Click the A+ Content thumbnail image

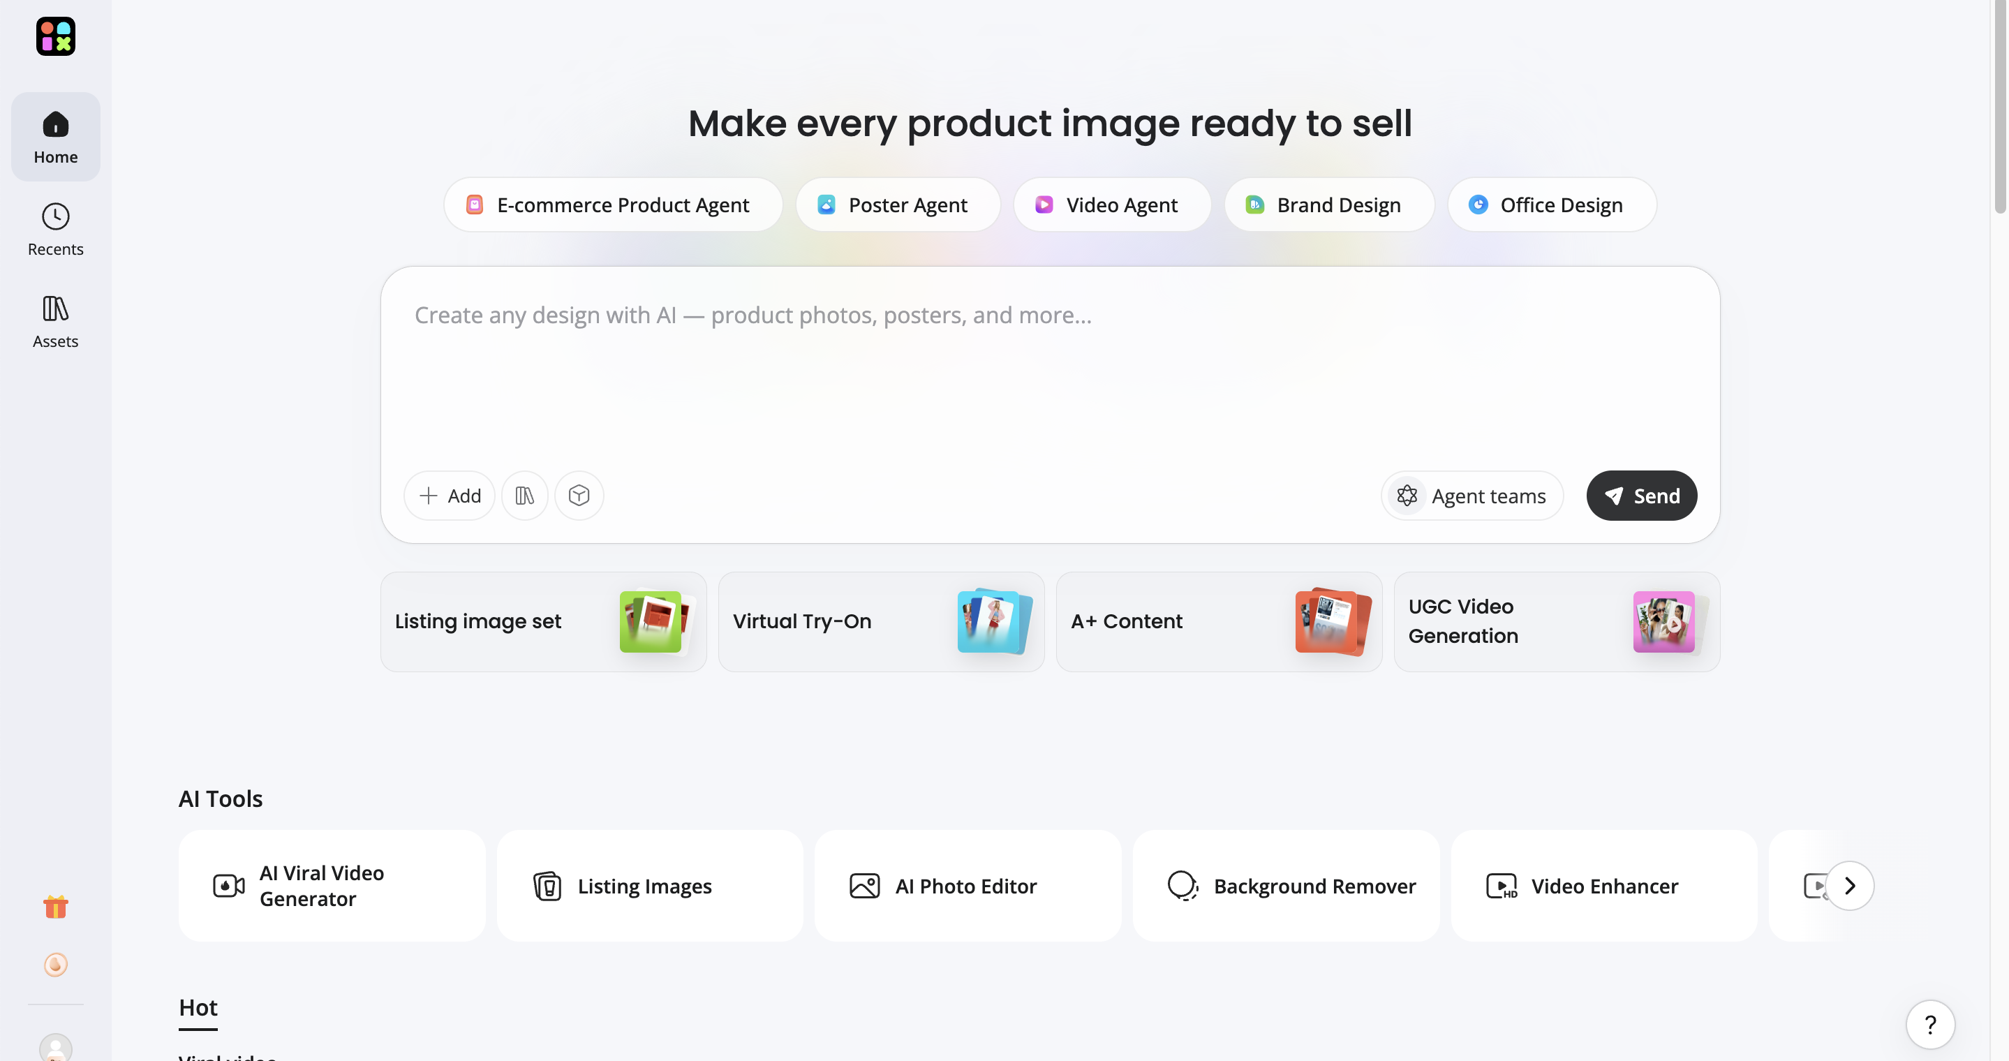pyautogui.click(x=1332, y=621)
